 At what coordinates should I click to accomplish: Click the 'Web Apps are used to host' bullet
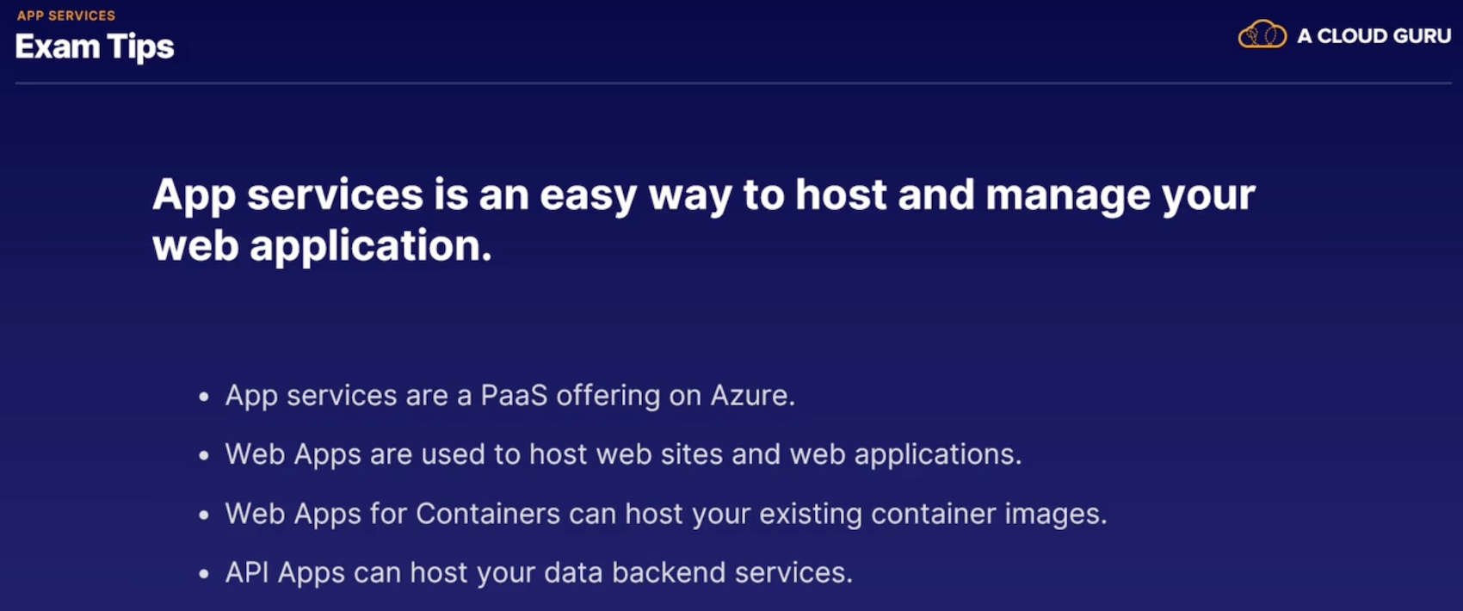pos(623,454)
